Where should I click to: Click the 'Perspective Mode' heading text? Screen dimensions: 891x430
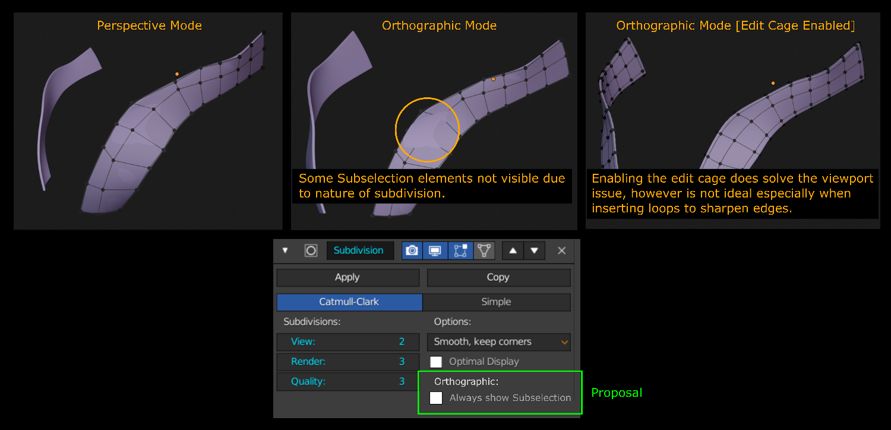149,26
